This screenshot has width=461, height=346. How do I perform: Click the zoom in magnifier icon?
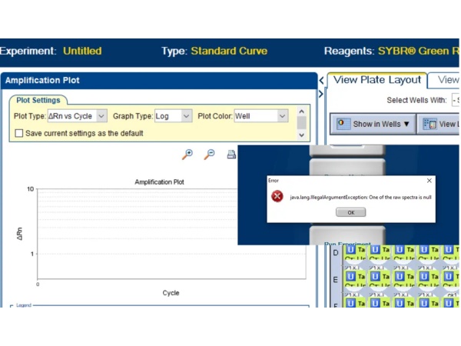point(187,155)
